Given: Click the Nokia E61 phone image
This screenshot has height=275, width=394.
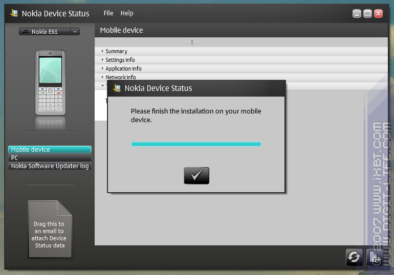Looking at the screenshot, I should [50, 82].
